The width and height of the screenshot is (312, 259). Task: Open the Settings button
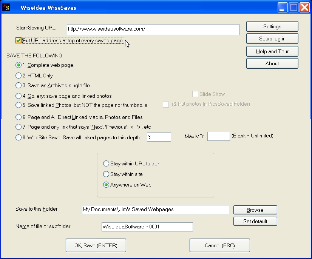(272, 26)
